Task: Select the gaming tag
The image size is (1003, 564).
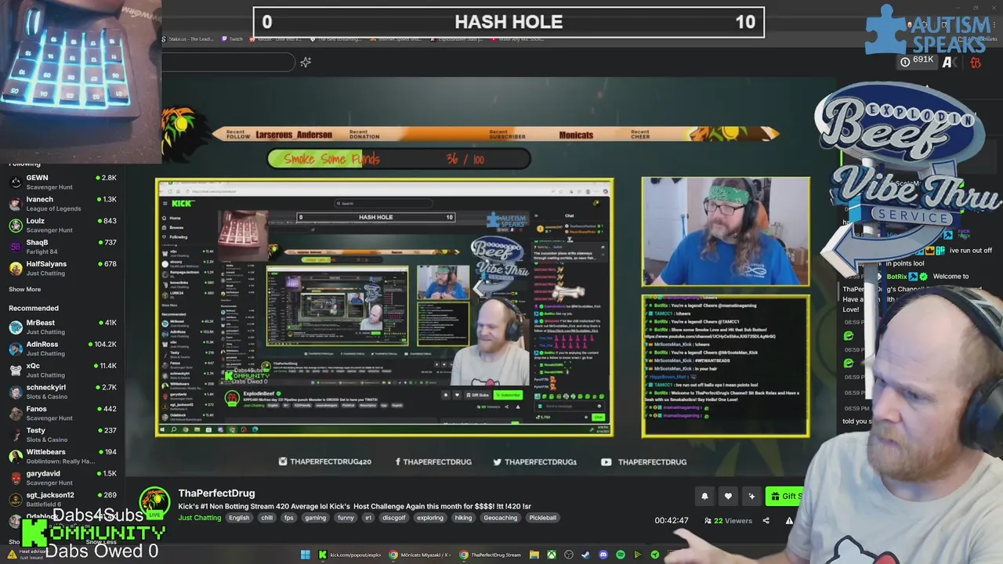Action: [315, 518]
